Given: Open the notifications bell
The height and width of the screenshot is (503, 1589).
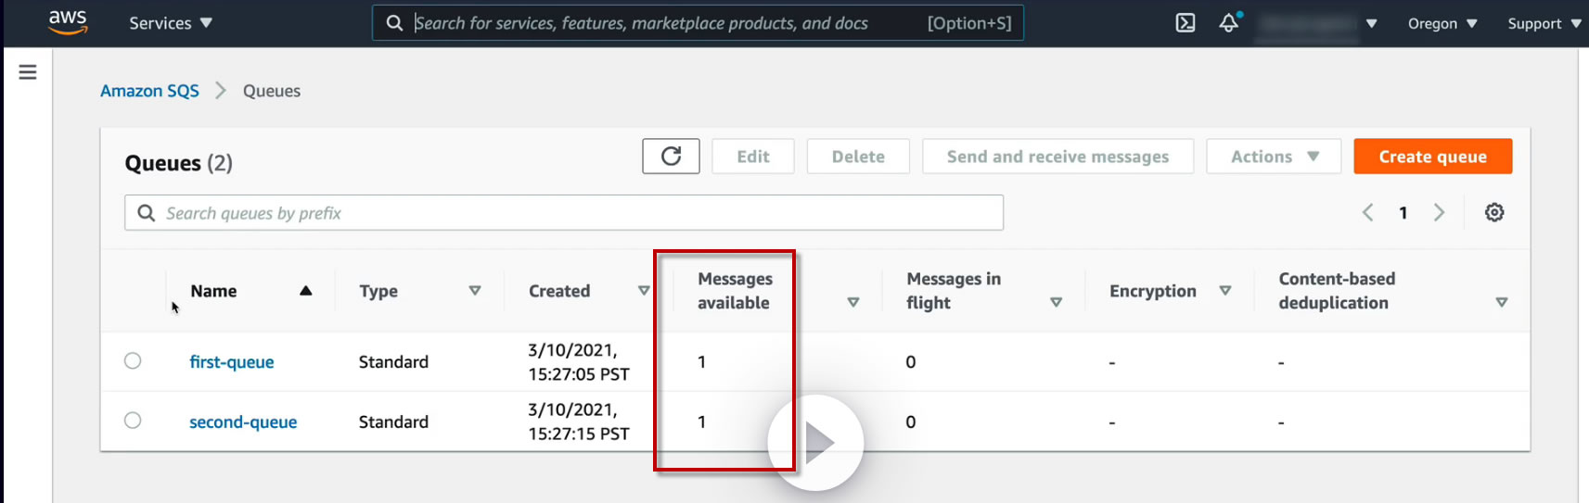Looking at the screenshot, I should (1229, 23).
